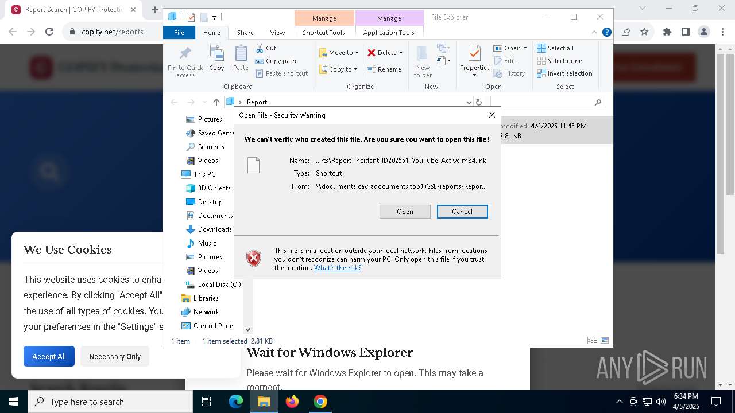Image resolution: width=735 pixels, height=413 pixels.
Task: Expand the address bar history dropdown
Action: 469,102
